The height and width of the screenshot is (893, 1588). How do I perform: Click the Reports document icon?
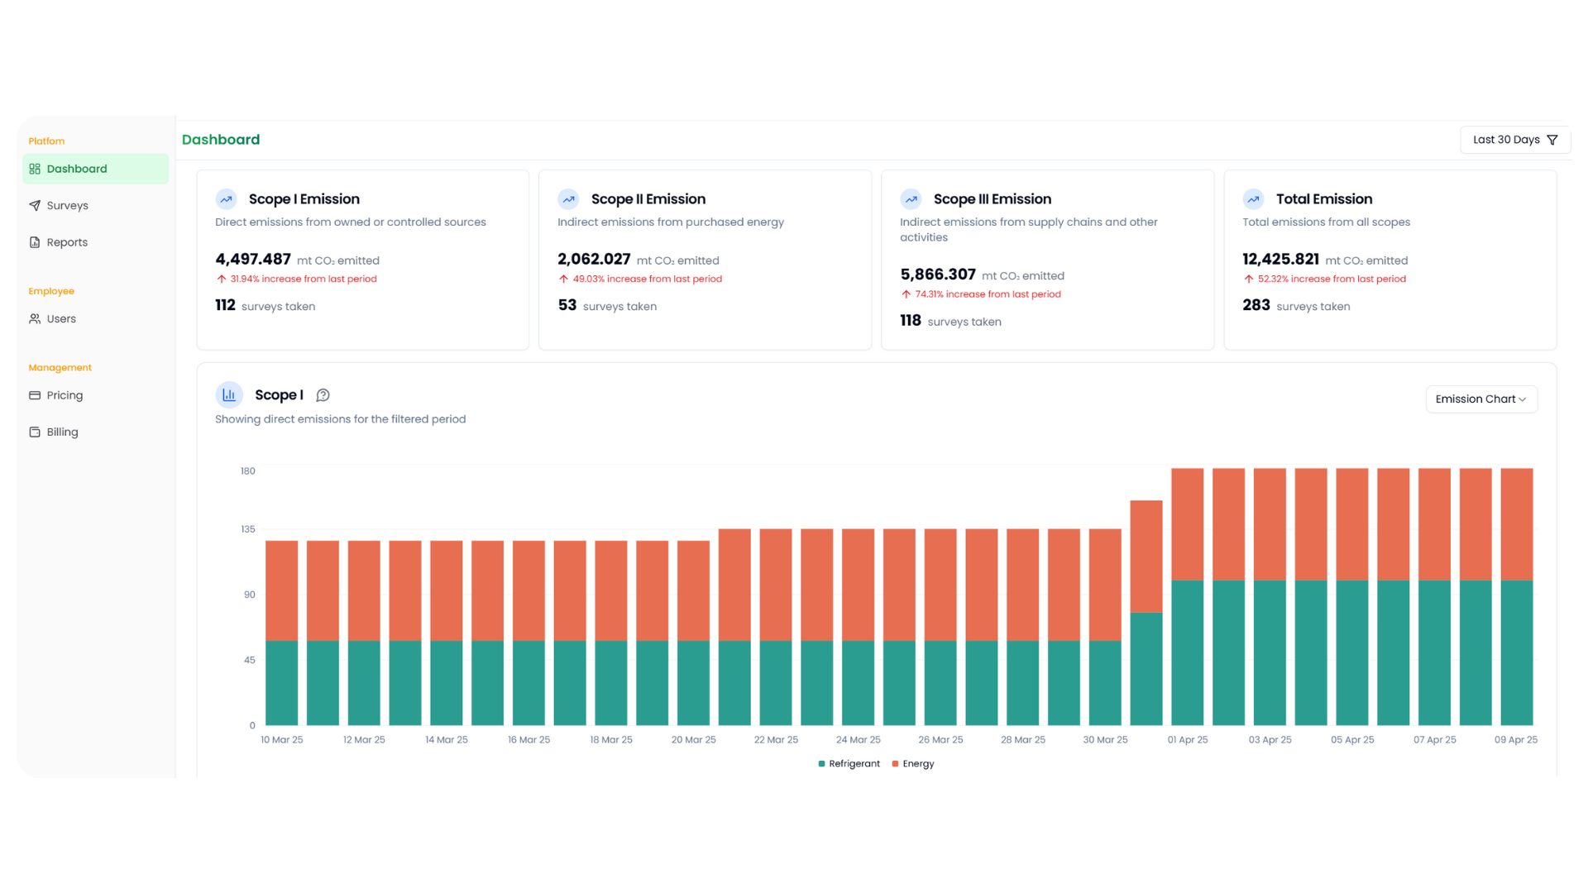coord(35,242)
